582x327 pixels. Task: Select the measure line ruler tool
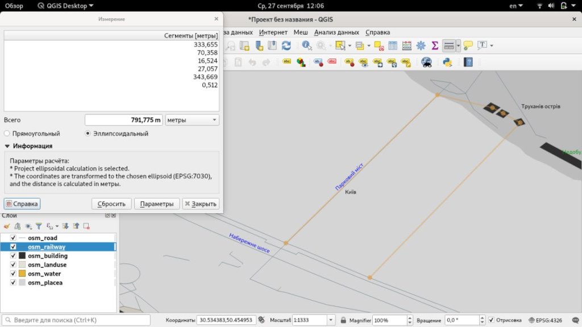pyautogui.click(x=448, y=45)
